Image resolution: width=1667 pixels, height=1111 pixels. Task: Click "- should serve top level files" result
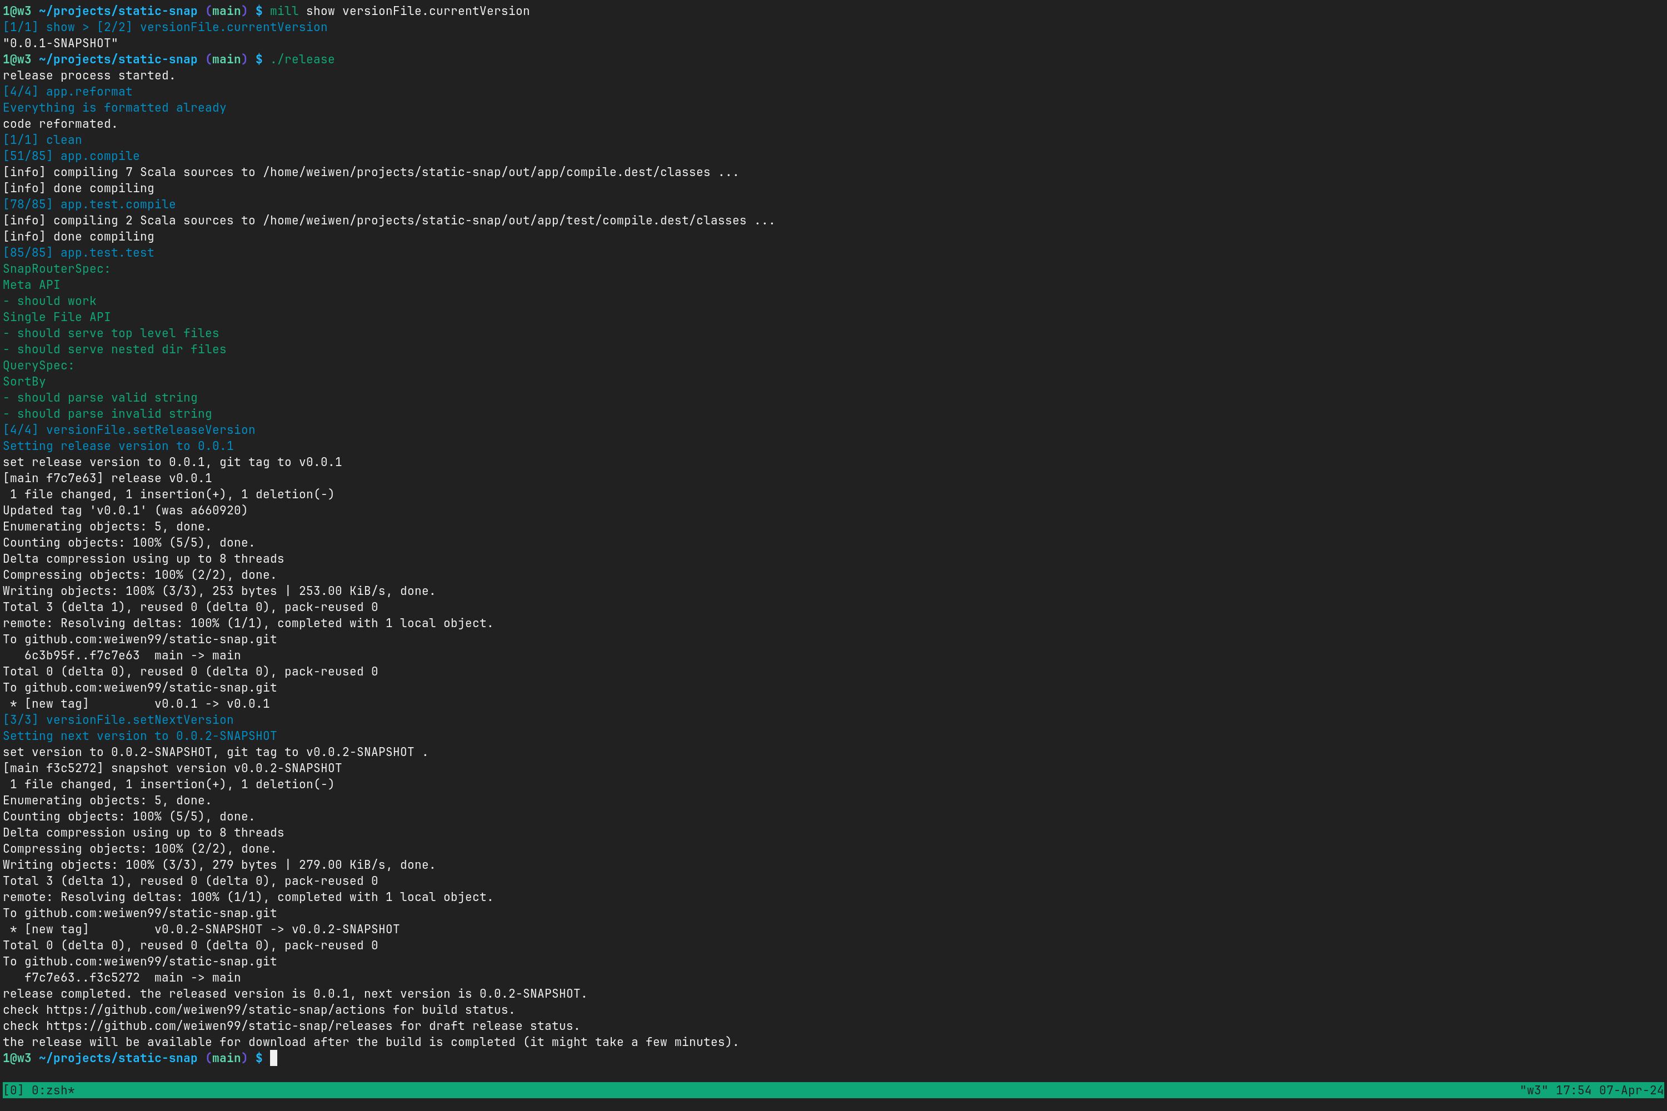111,333
